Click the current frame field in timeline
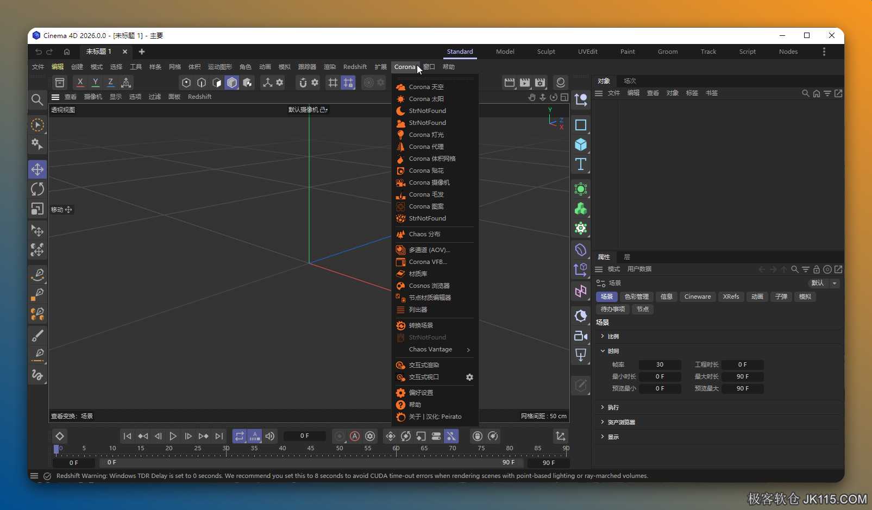Image resolution: width=872 pixels, height=510 pixels. coord(304,436)
